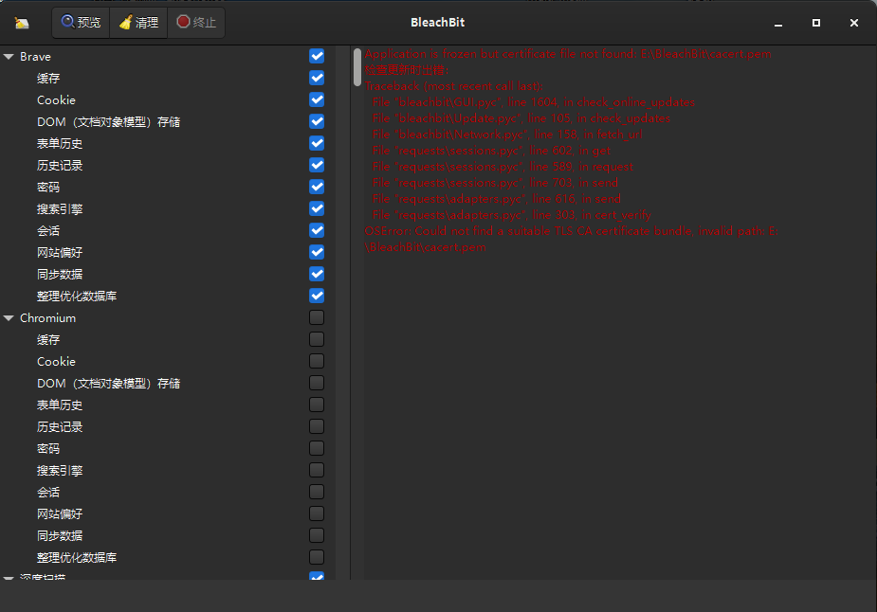
Task: Uncheck Brave 同步数据 checkbox
Action: pos(317,274)
